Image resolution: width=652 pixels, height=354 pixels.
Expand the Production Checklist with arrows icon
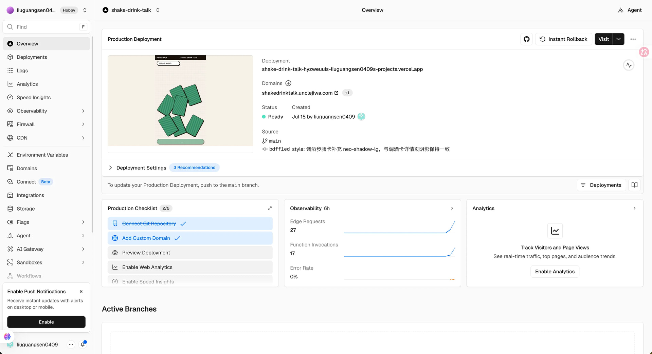(270, 208)
